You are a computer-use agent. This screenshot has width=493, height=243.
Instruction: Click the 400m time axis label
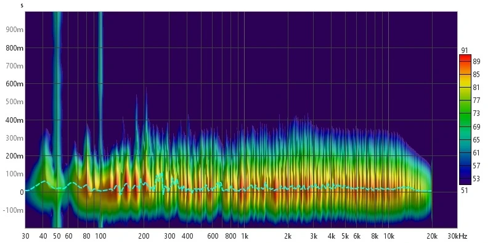[14, 120]
